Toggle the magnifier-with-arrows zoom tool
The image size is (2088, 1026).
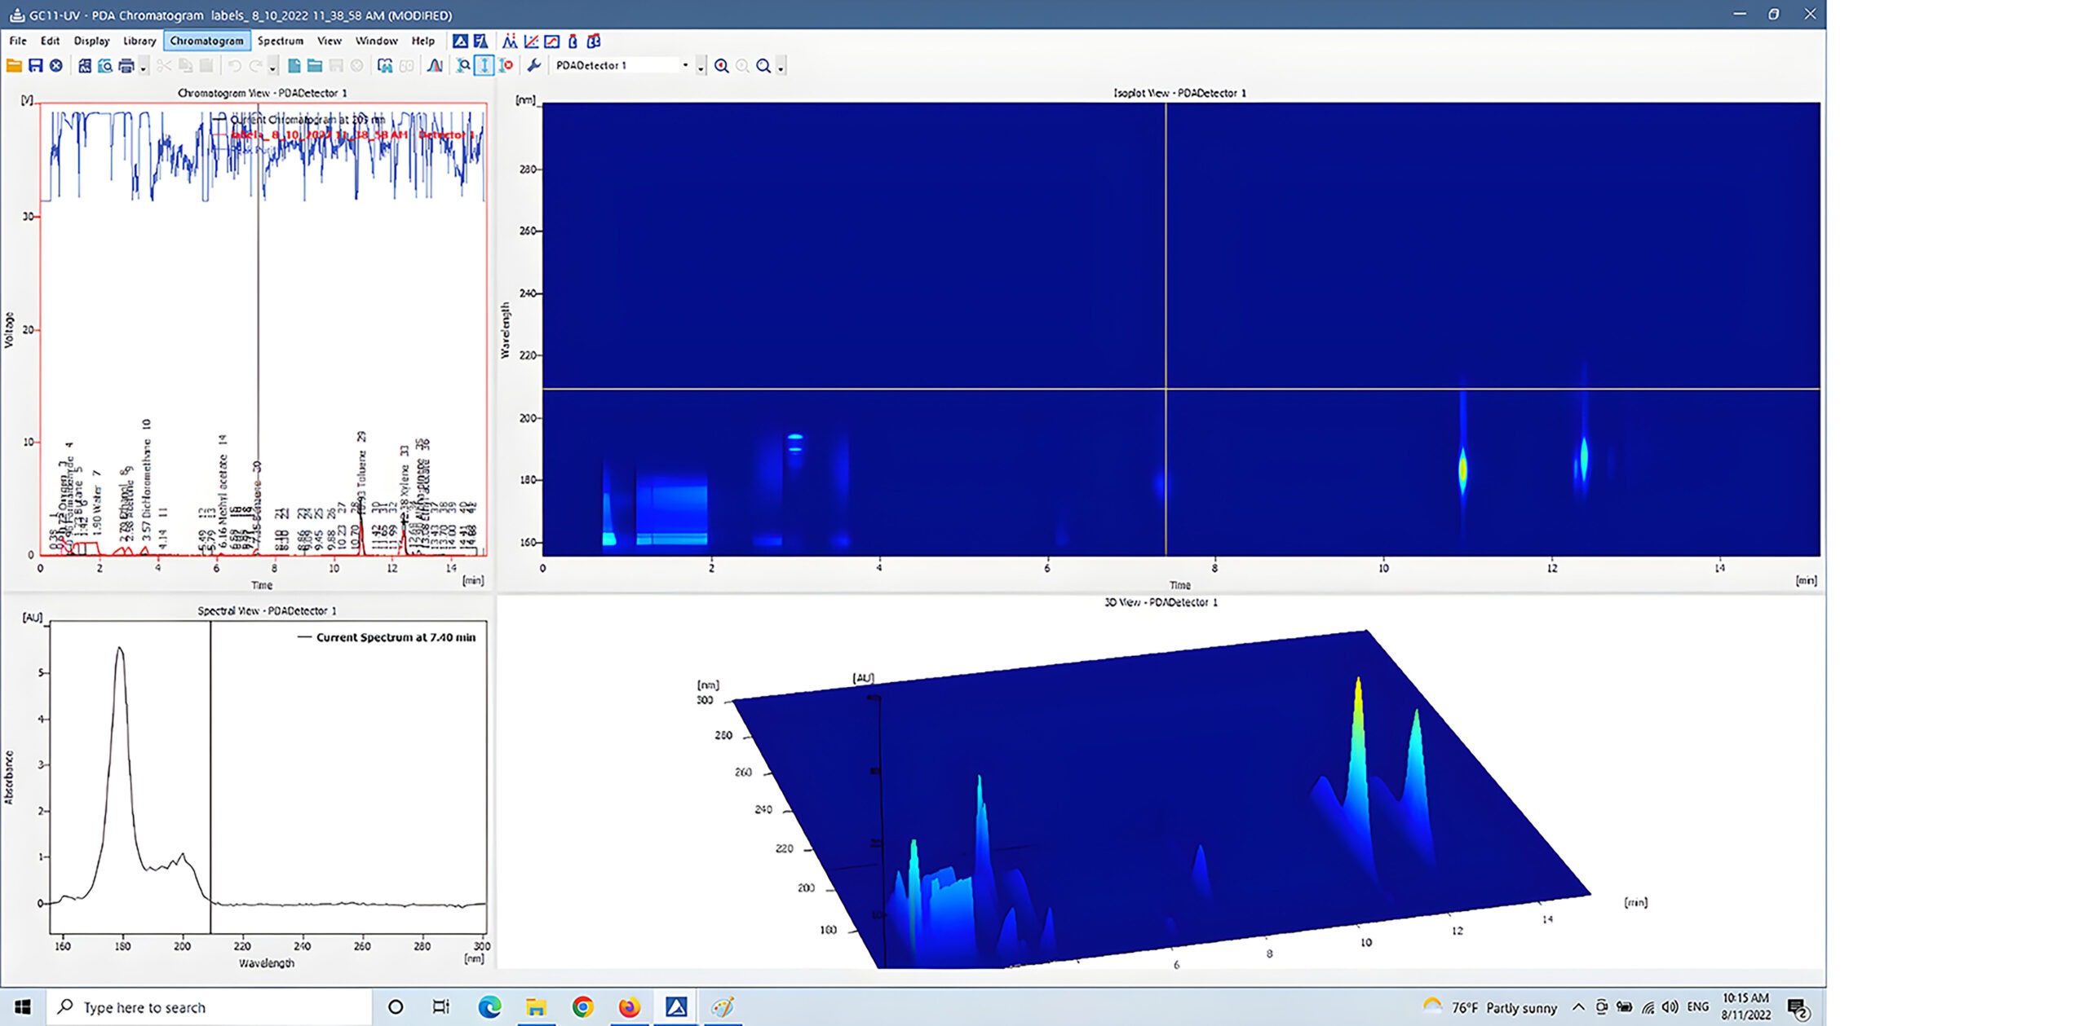coord(463,66)
